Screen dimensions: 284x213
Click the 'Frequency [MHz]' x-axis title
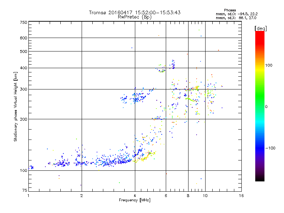click(135, 200)
